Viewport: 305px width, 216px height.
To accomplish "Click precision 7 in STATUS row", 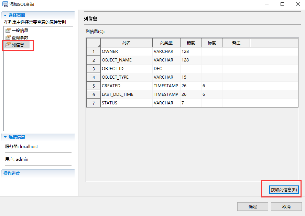I will pyautogui.click(x=191, y=103).
